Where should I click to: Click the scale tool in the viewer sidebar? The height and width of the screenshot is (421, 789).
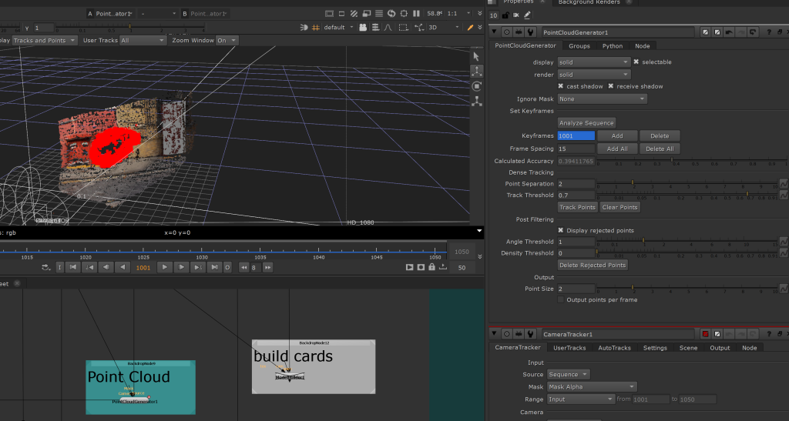(476, 101)
